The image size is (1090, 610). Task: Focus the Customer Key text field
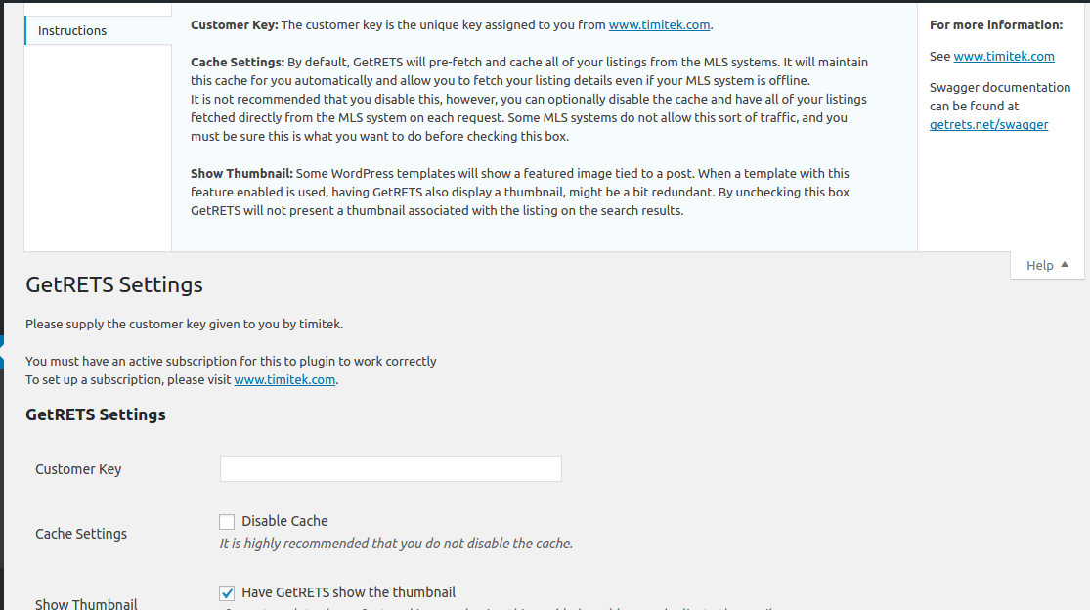(x=391, y=469)
